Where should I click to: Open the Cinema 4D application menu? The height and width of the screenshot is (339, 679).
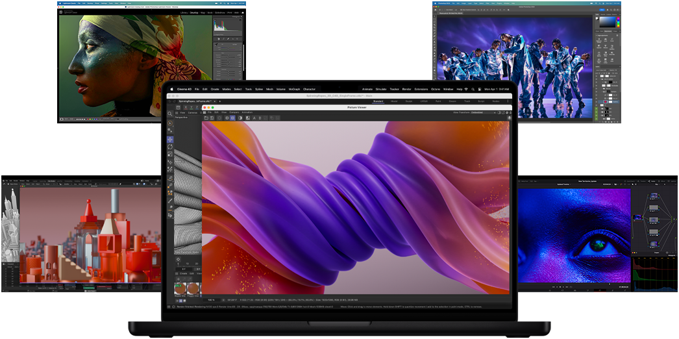coord(184,89)
